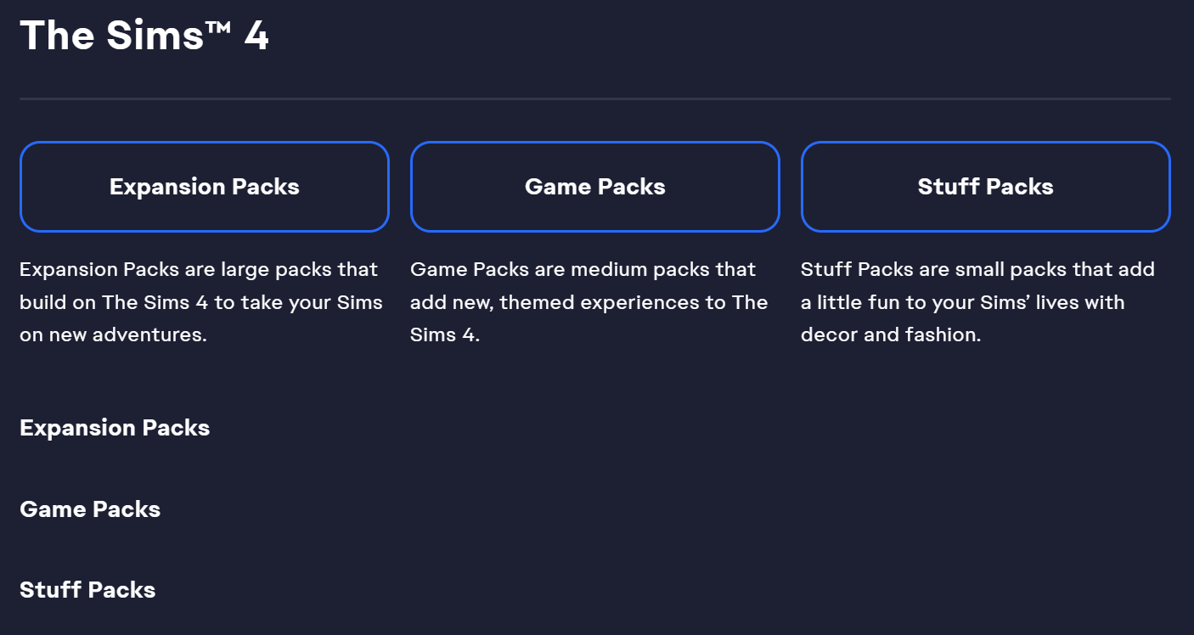Click the phrase "on new adventures."
1194x635 pixels.
pyautogui.click(x=113, y=335)
